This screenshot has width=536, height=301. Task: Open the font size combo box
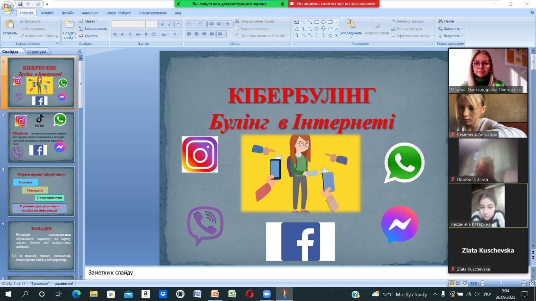pyautogui.click(x=151, y=24)
